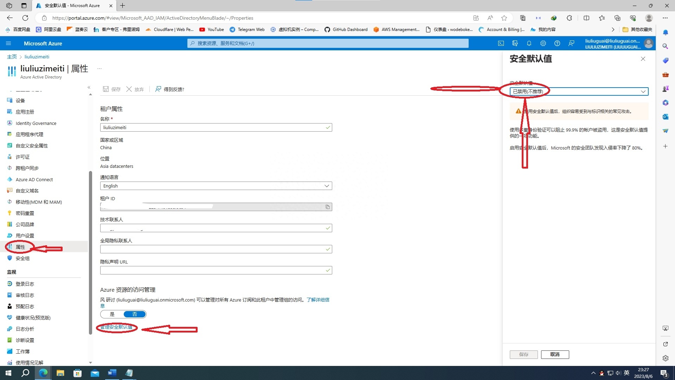Open Cloud Shell icon in Azure header
Screen dimensions: 675x380
[x=501, y=43]
